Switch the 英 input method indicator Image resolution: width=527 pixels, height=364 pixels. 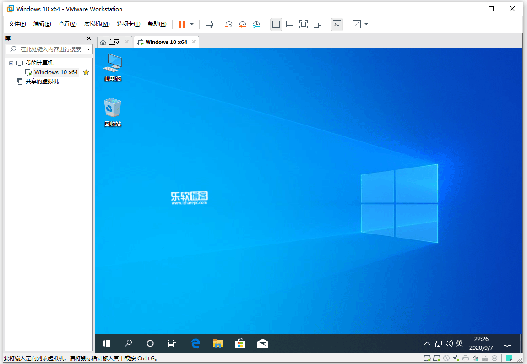tap(459, 343)
